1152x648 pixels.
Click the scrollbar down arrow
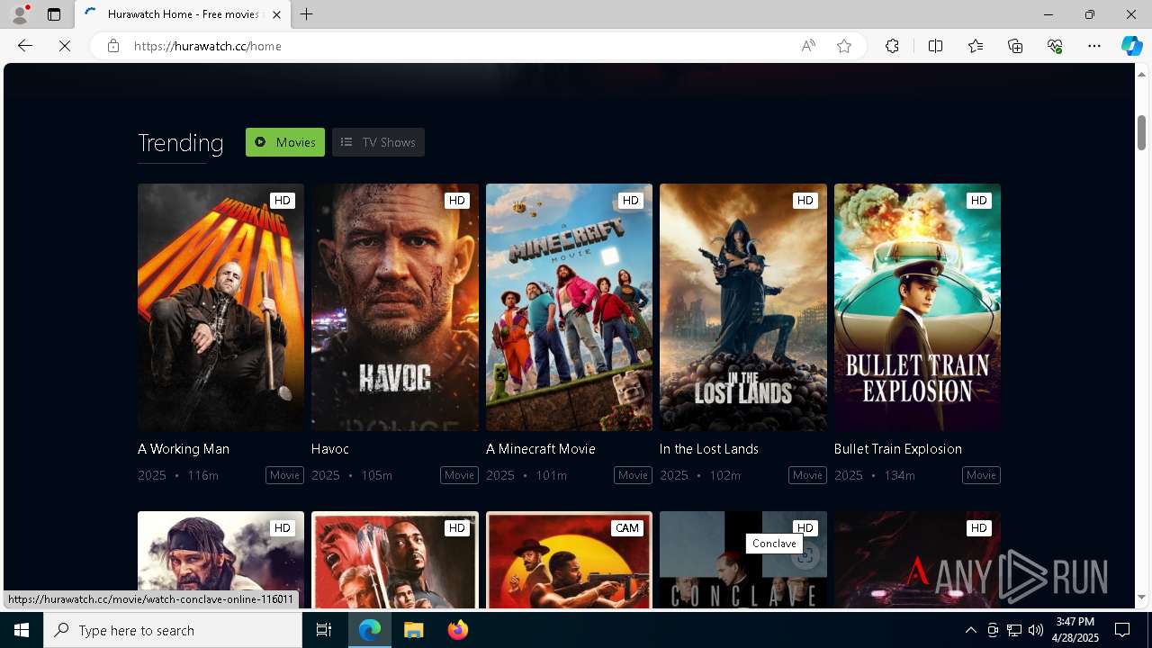(1141, 598)
